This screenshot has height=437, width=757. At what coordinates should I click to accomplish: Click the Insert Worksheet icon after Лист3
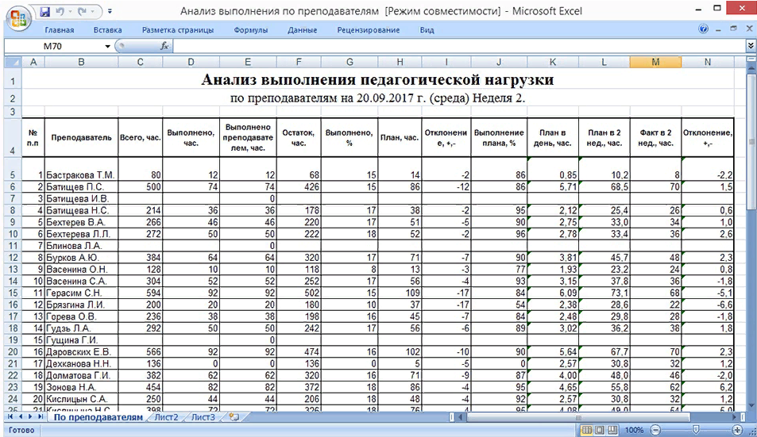[x=234, y=416]
